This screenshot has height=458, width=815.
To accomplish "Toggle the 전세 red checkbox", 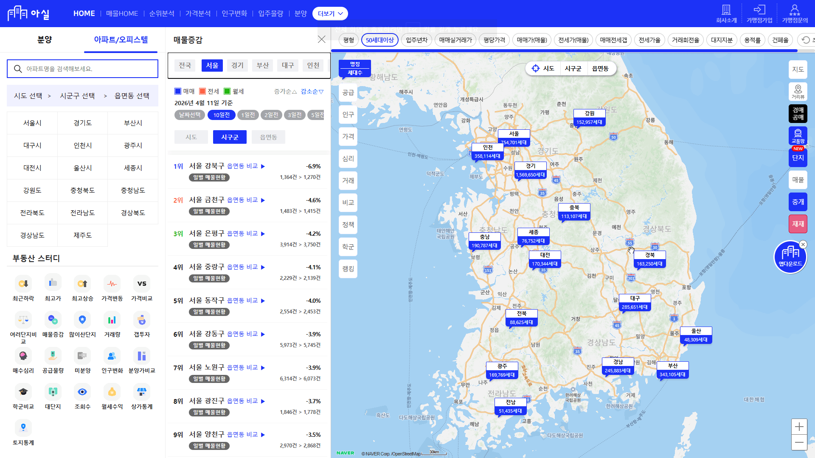I will tap(202, 91).
